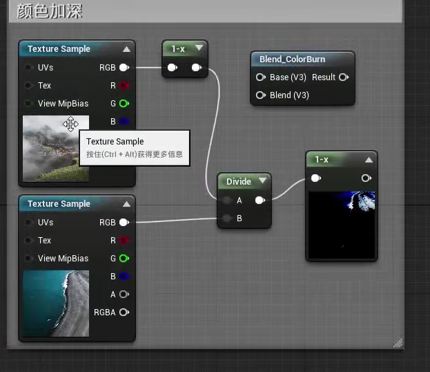The height and width of the screenshot is (372, 430).
Task: Click A alpha output pin of lower Texture Sample
Action: pos(124,295)
